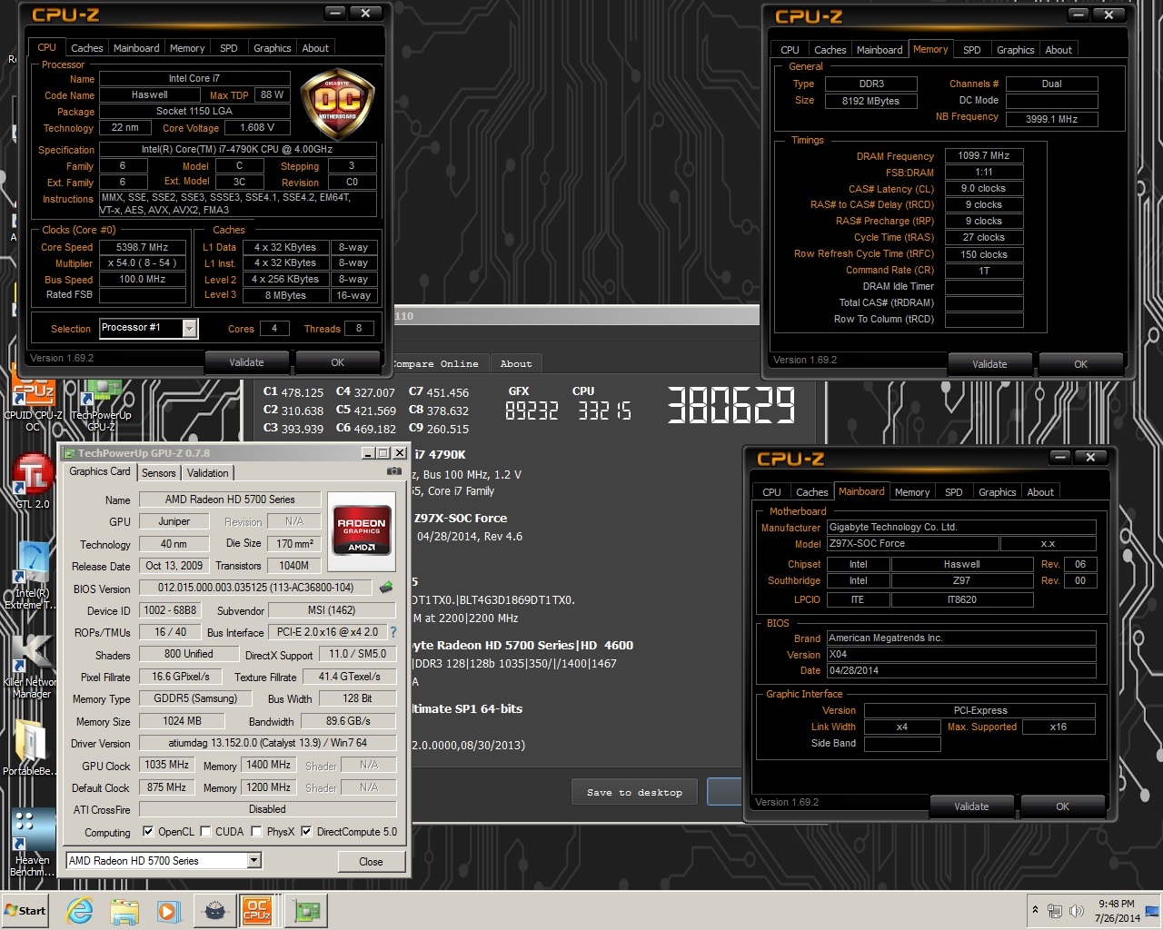Click the Core Voltage 1.608 V value
Screen dimensions: 1163x930
257,127
